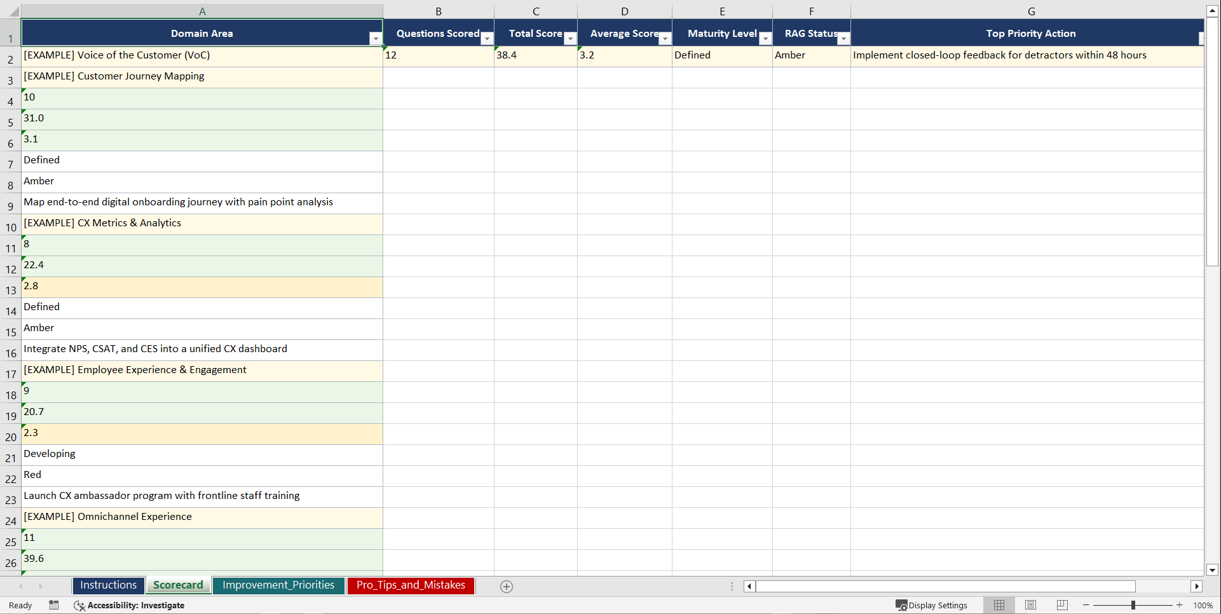Image resolution: width=1221 pixels, height=614 pixels.
Task: Select Page Layout view icon
Action: 1030,605
